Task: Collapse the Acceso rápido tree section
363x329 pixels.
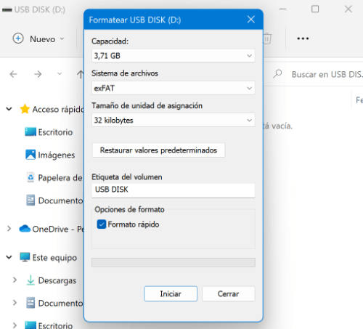Action: [9, 109]
